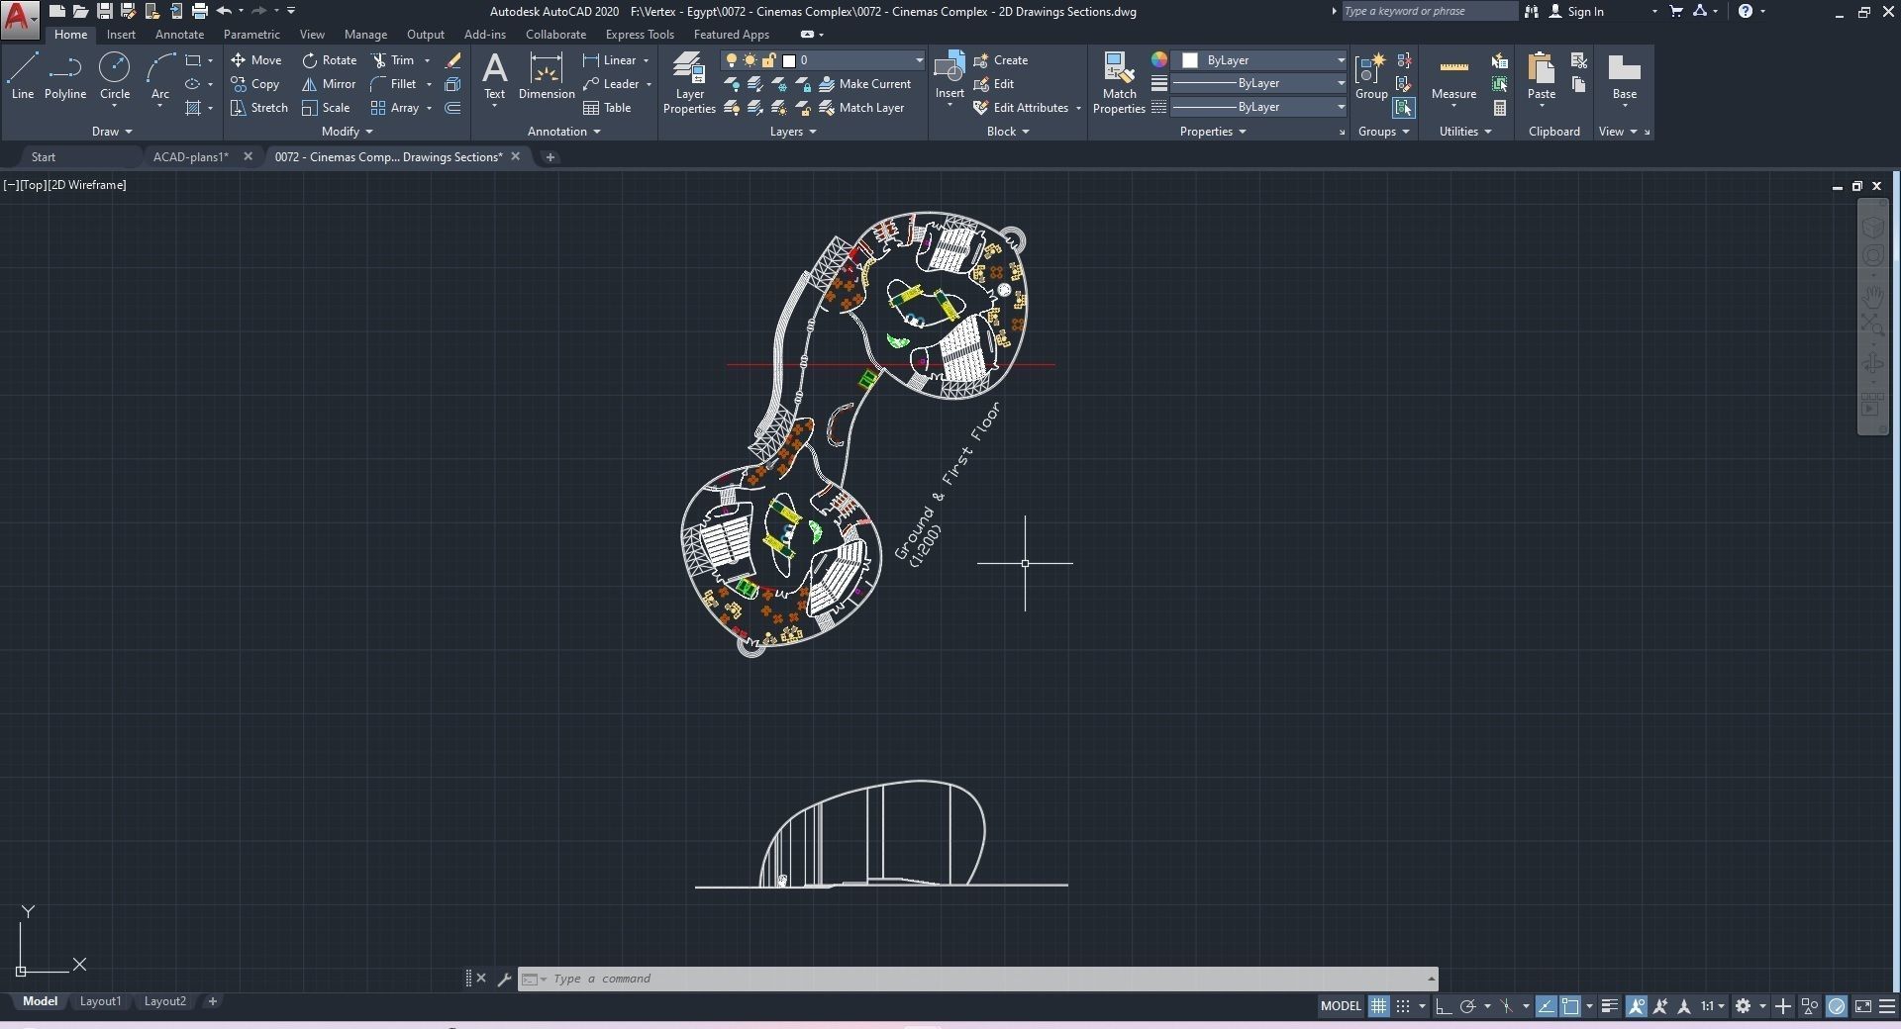Click the Mirror tool in Modify
The height and width of the screenshot is (1029, 1901).
pos(329,84)
